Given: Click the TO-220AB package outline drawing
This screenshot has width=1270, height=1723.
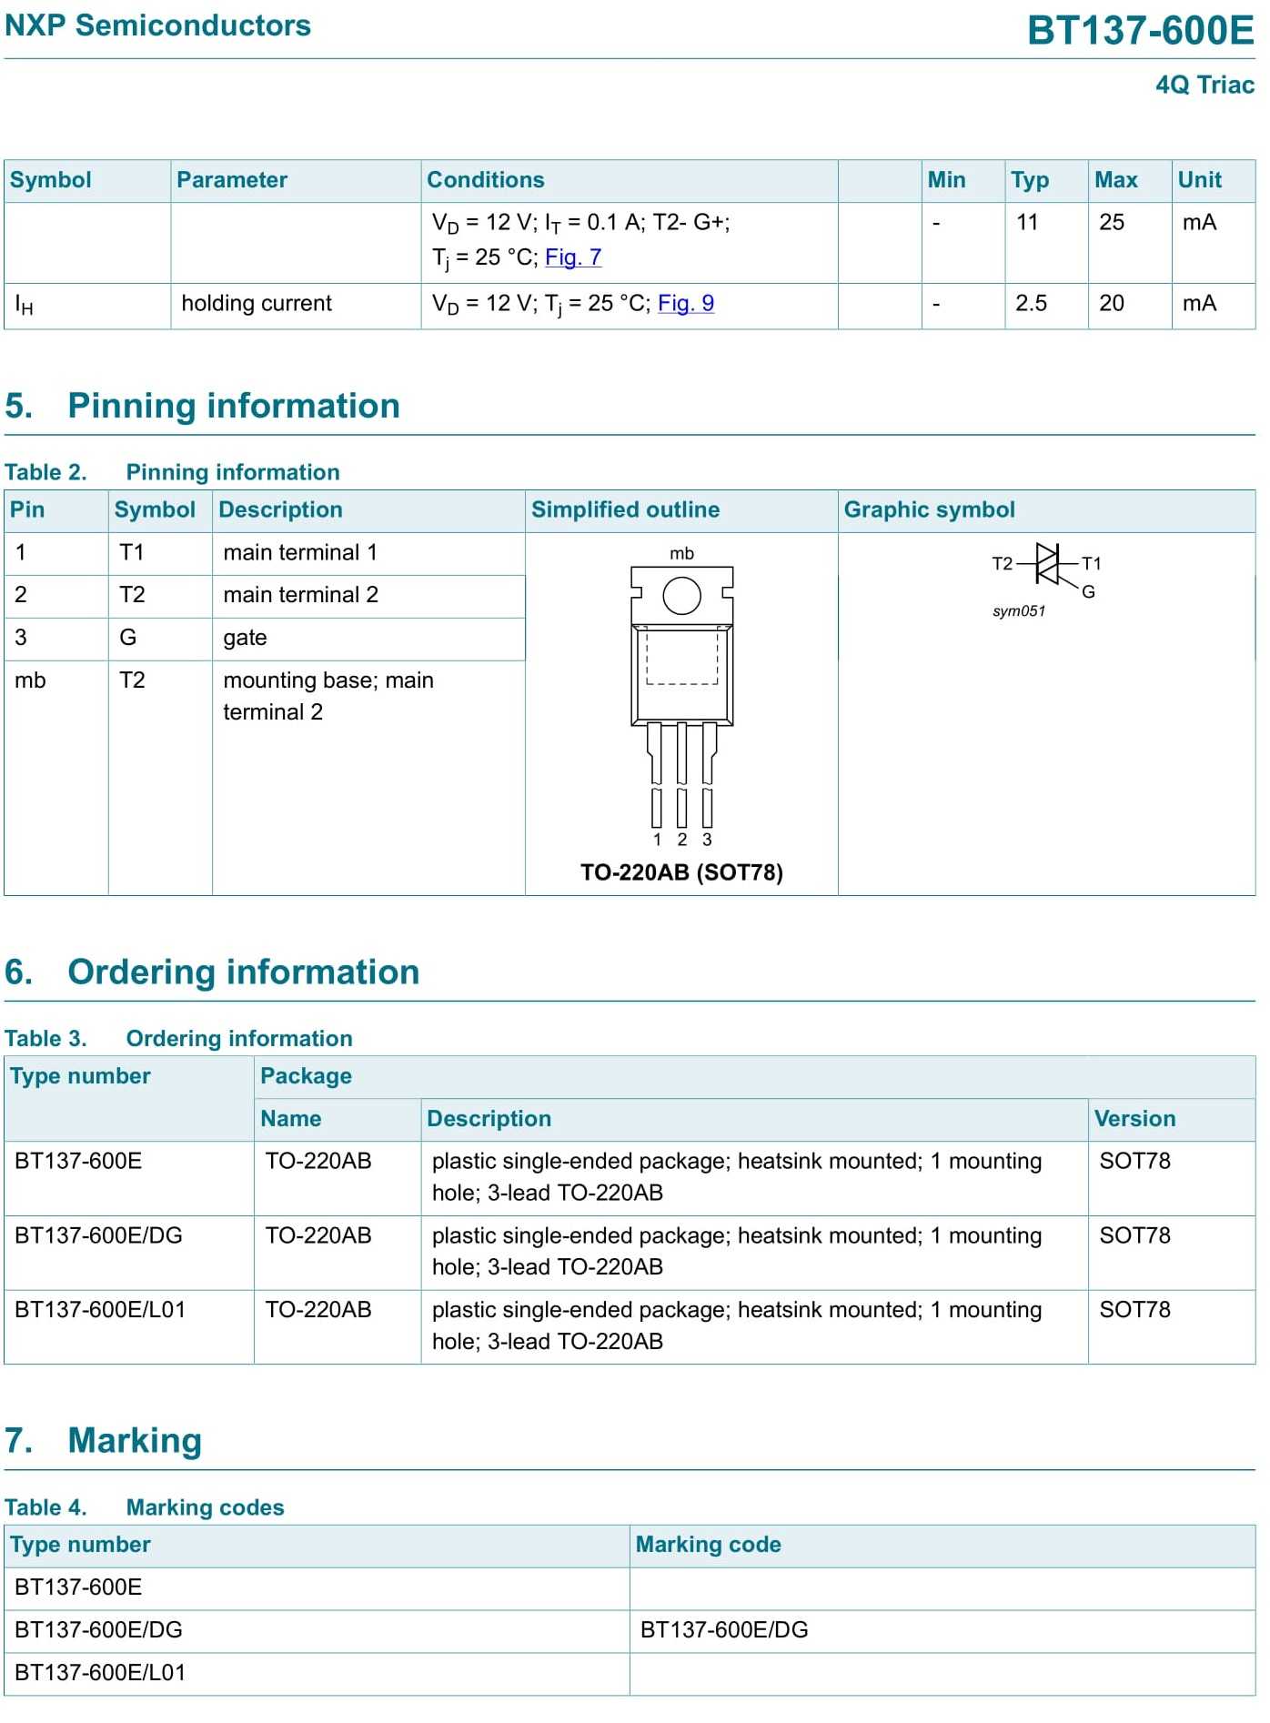Looking at the screenshot, I should [682, 699].
